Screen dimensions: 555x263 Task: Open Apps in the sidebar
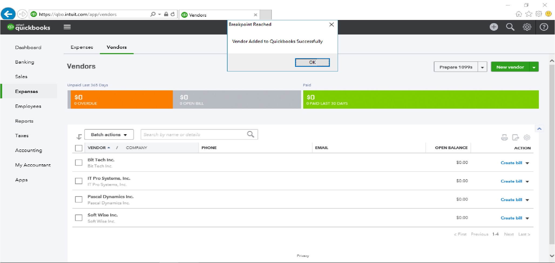(21, 180)
